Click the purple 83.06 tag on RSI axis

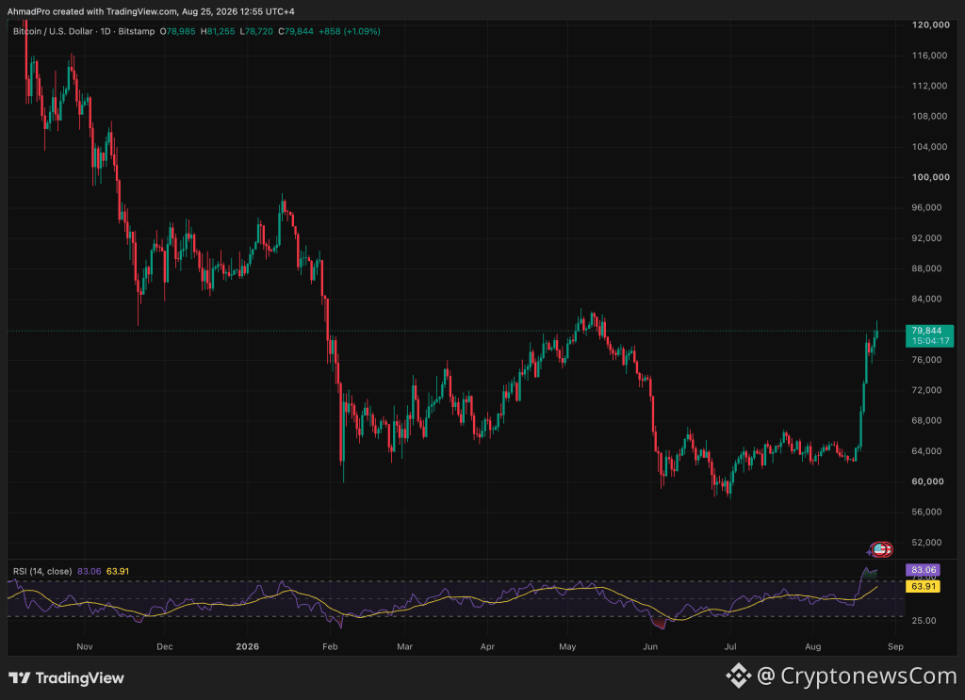pos(924,570)
